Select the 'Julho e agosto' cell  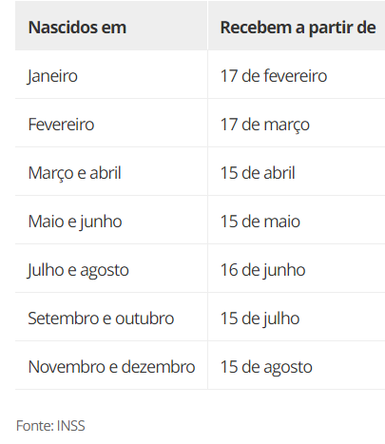tap(111, 268)
